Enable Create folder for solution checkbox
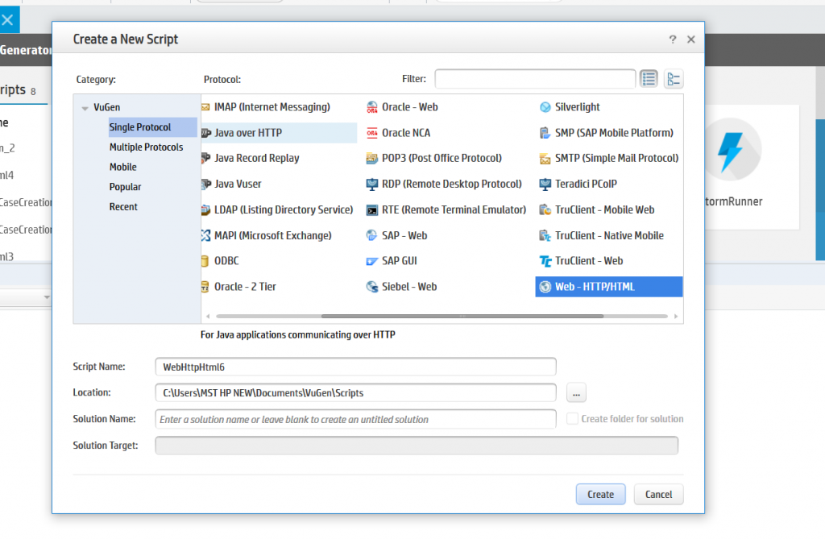The image size is (825, 539). pos(572,419)
